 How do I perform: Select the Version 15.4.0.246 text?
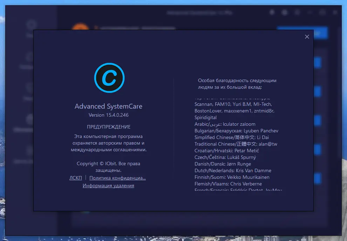(x=108, y=115)
